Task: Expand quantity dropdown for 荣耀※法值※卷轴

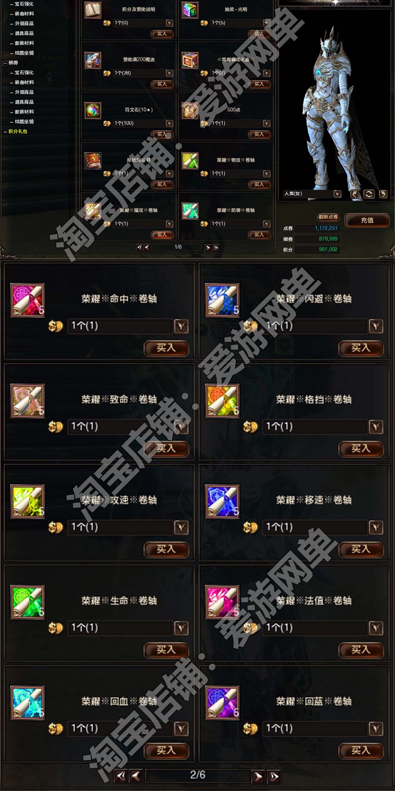Action: 376,628
